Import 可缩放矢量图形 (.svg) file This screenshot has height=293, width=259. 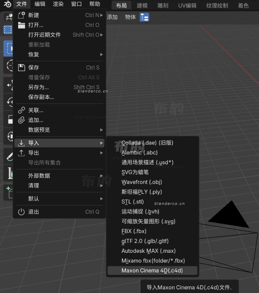pyautogui.click(x=152, y=221)
